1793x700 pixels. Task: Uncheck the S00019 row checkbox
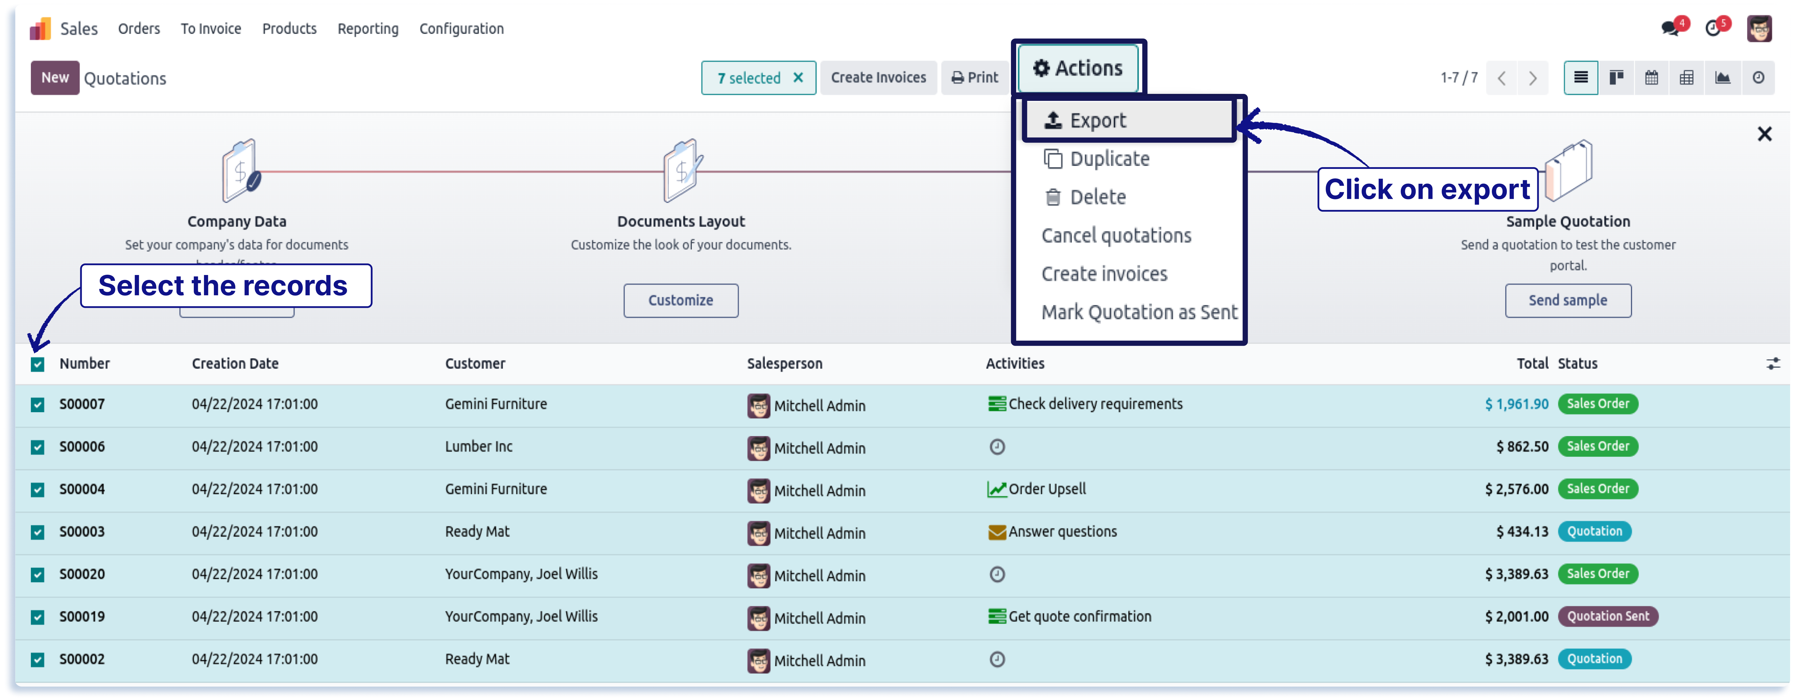tap(38, 617)
